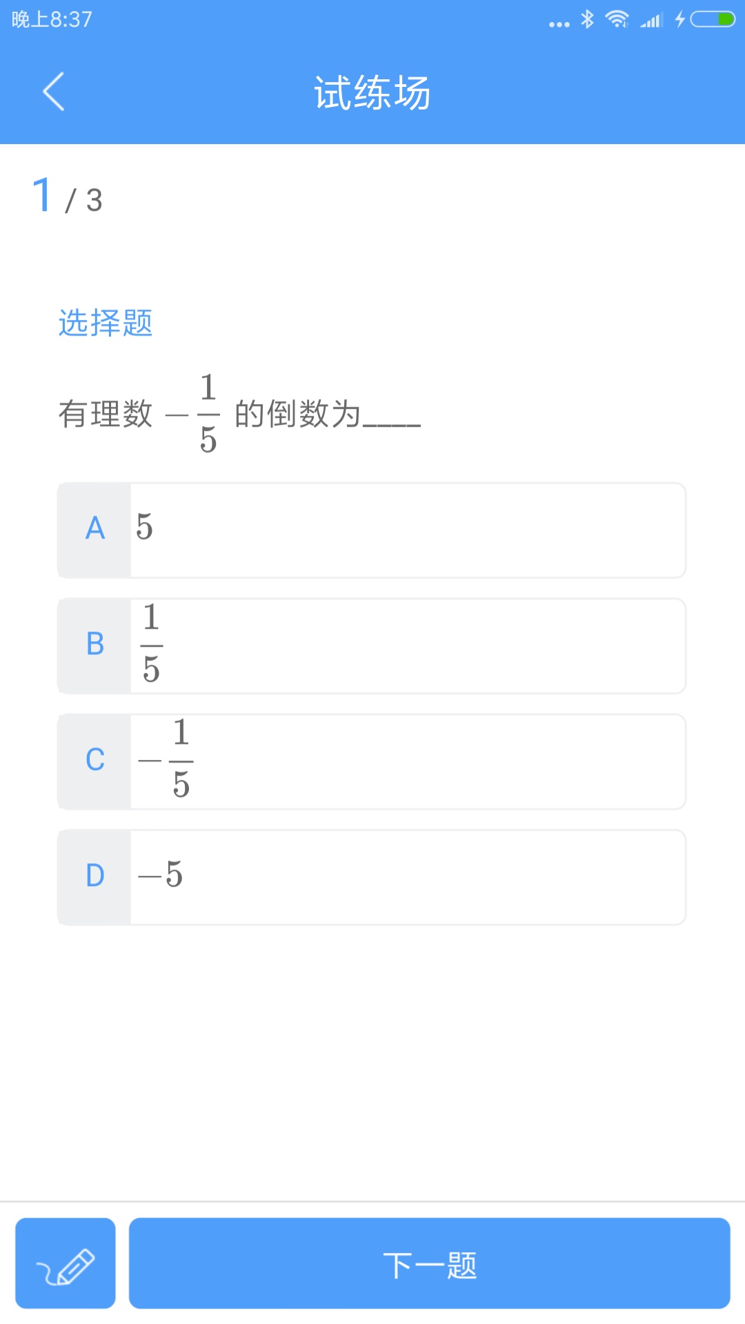Screen dimensions: 745x1324
Task: Select answer option B showing 1/5
Action: [x=372, y=645]
